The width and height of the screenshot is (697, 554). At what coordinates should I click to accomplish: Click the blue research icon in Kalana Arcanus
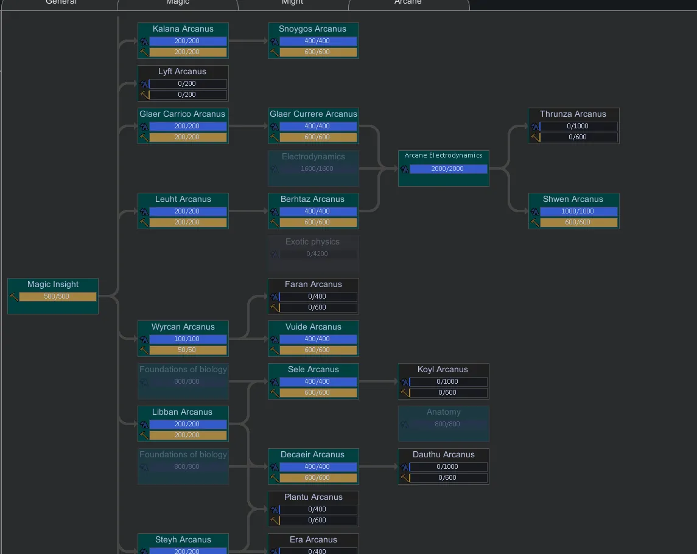[144, 41]
